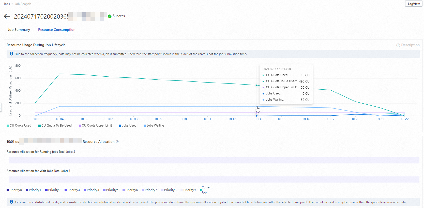Image resolution: width=424 pixels, height=208 pixels.
Task: Click the Priority7 legend label
Action: [x=151, y=190]
